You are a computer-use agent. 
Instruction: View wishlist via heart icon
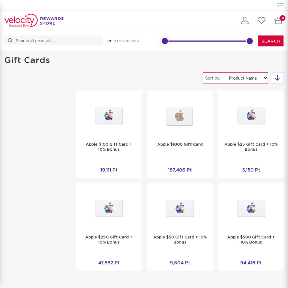261,20
